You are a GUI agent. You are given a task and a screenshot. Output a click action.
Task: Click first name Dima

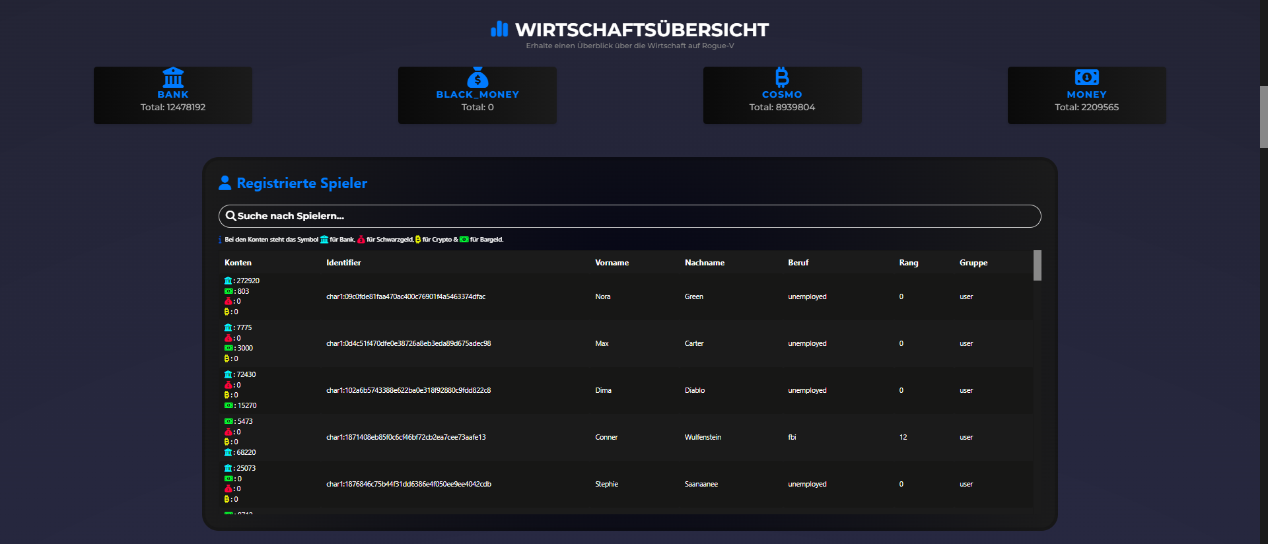pyautogui.click(x=603, y=390)
